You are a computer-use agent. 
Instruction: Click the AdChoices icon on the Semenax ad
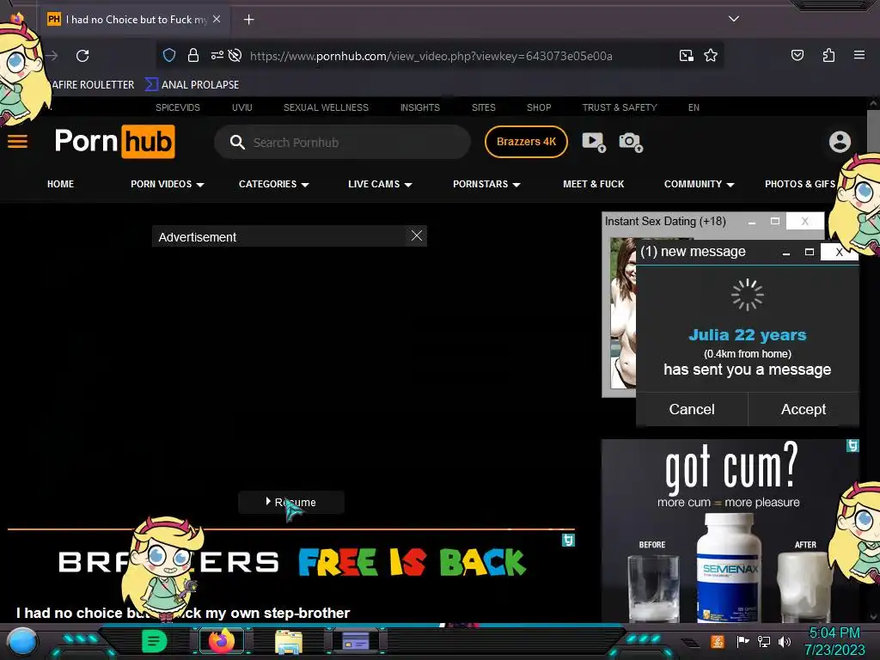(x=852, y=446)
